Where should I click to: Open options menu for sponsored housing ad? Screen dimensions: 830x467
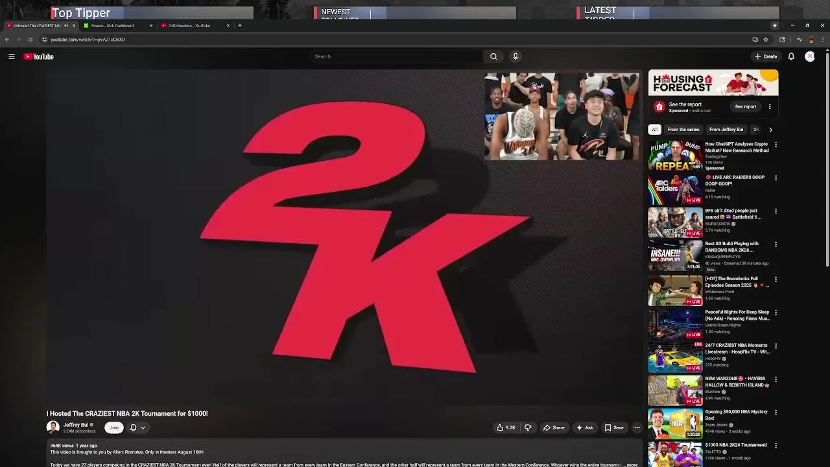pos(770,107)
